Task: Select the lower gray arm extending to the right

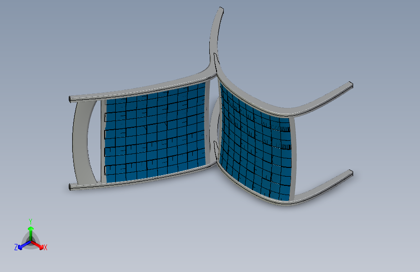Action: tap(323, 187)
